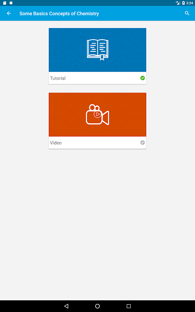Toggle the gray Video completion checkmark
The image size is (195, 312).
pyautogui.click(x=142, y=142)
